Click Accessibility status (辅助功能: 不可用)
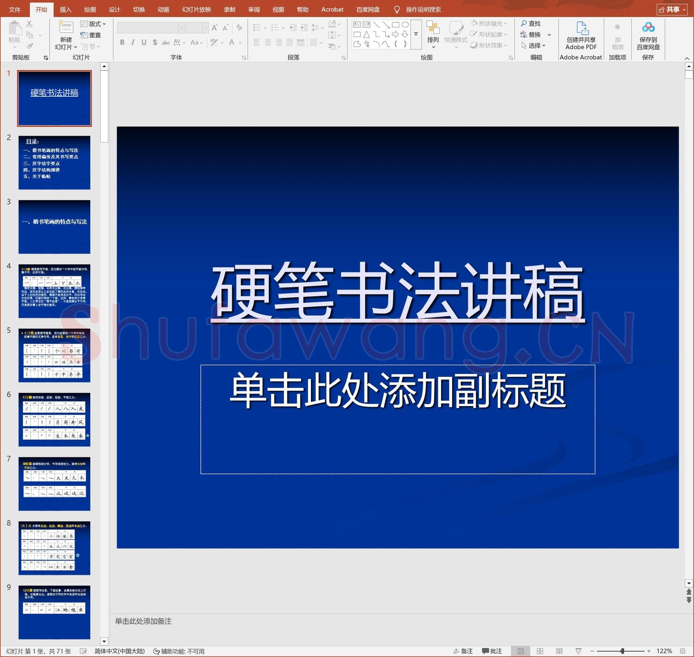Viewport: 694px width, 657px height. tap(179, 651)
